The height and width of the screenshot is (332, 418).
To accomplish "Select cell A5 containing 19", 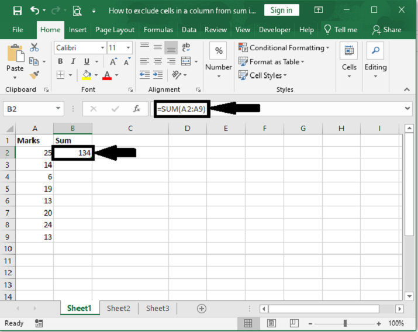I will pyautogui.click(x=34, y=189).
